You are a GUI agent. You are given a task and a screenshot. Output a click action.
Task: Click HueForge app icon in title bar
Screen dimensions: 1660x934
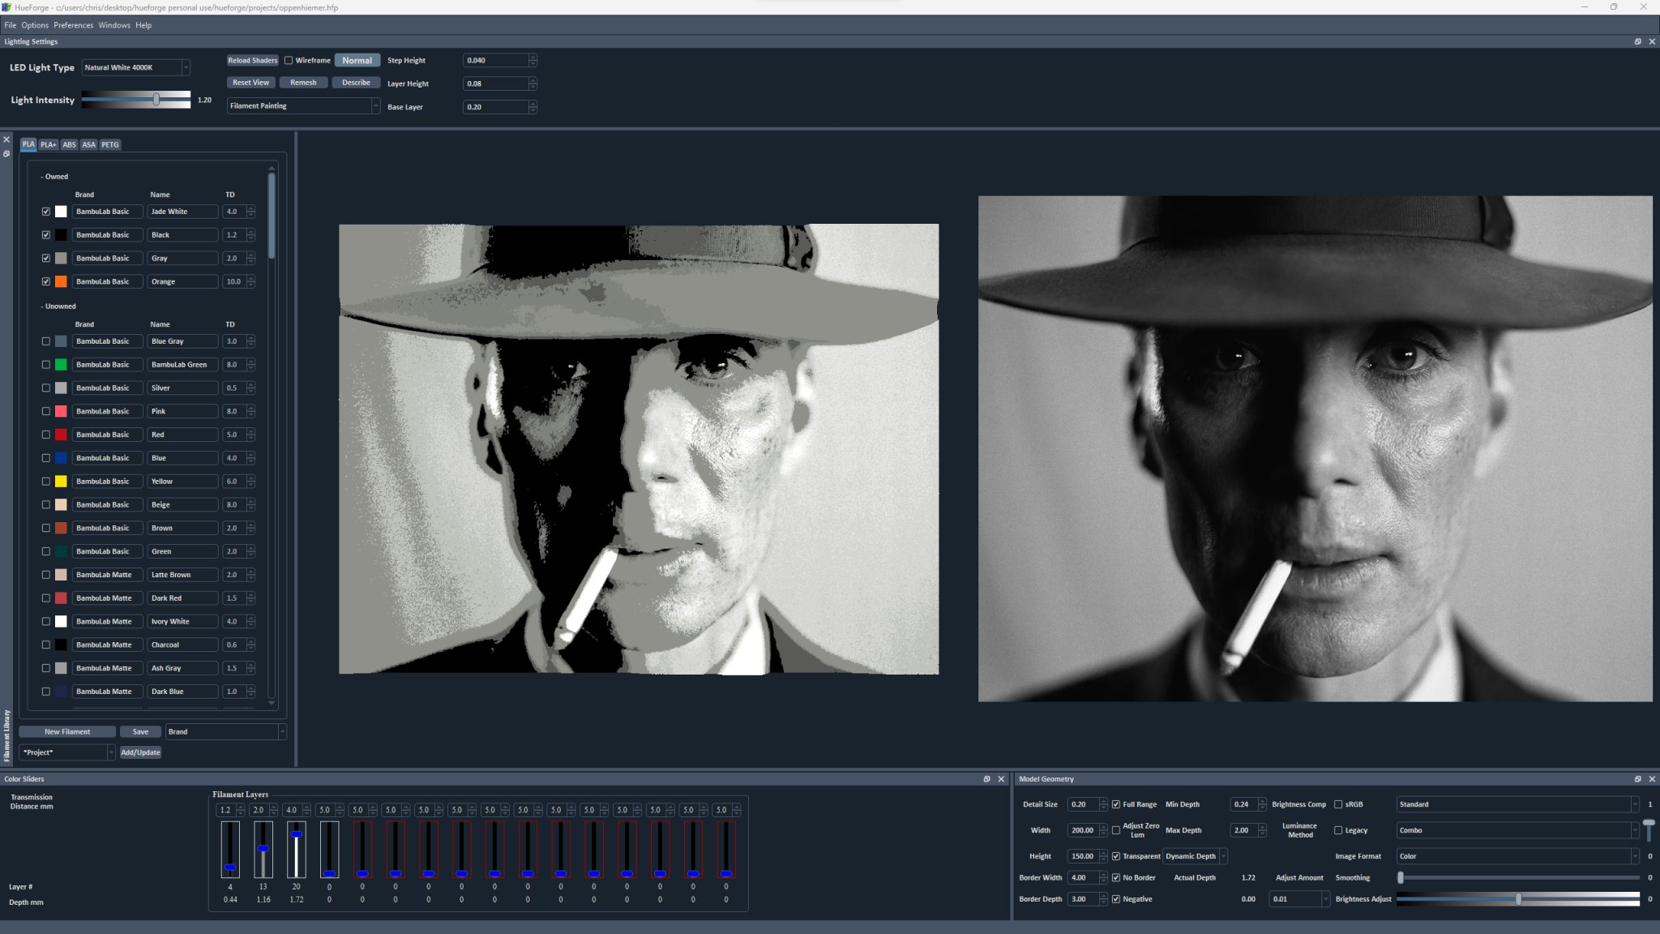(6, 7)
